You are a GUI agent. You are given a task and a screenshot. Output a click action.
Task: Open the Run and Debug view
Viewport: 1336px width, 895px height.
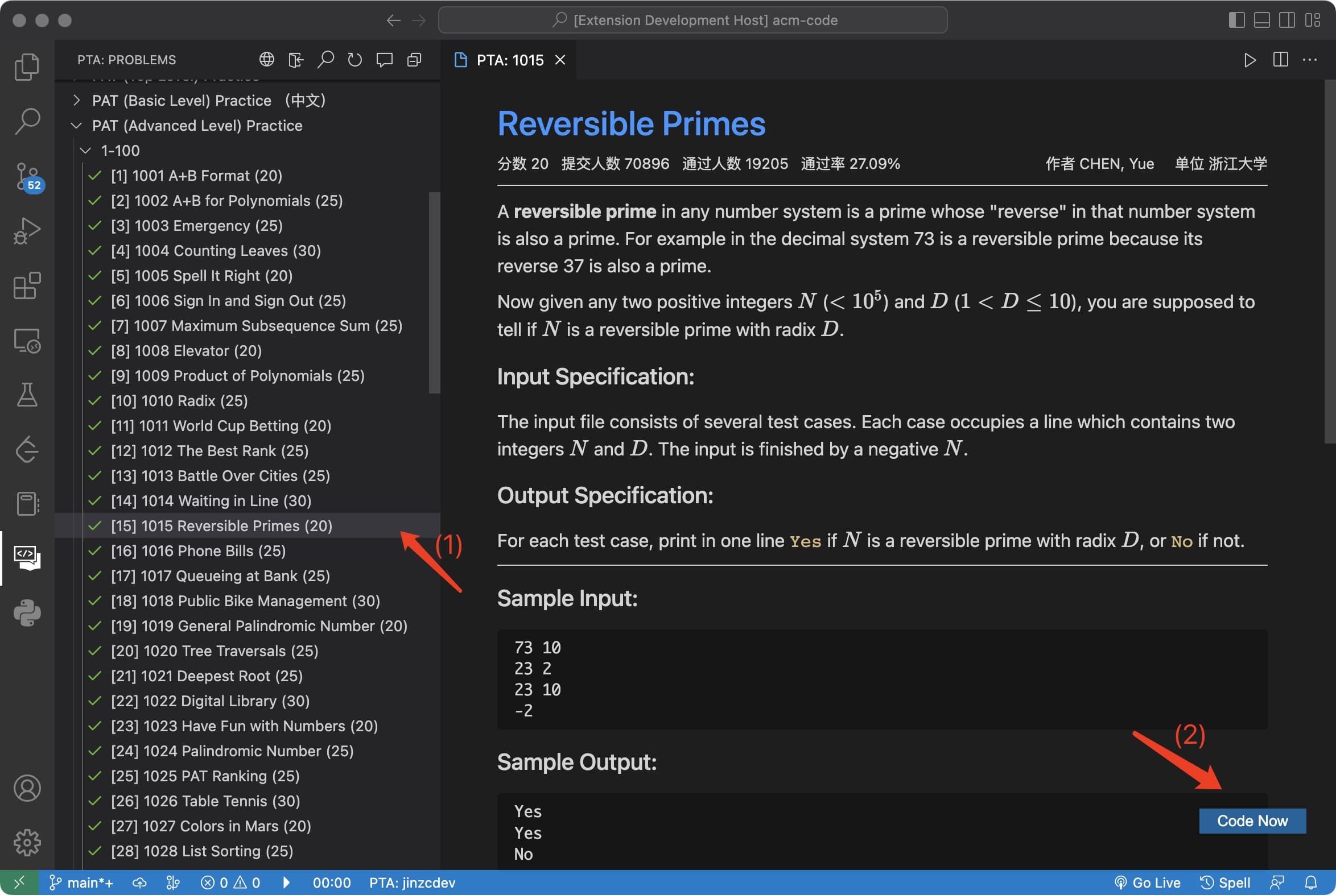(27, 231)
